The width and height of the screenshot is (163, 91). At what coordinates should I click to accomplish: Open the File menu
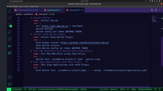click(8, 7)
